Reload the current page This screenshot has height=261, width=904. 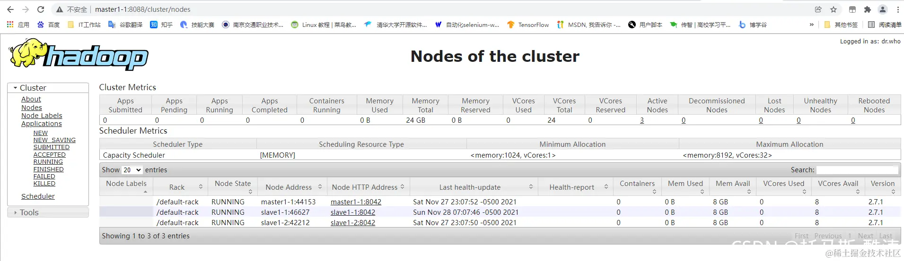click(41, 9)
